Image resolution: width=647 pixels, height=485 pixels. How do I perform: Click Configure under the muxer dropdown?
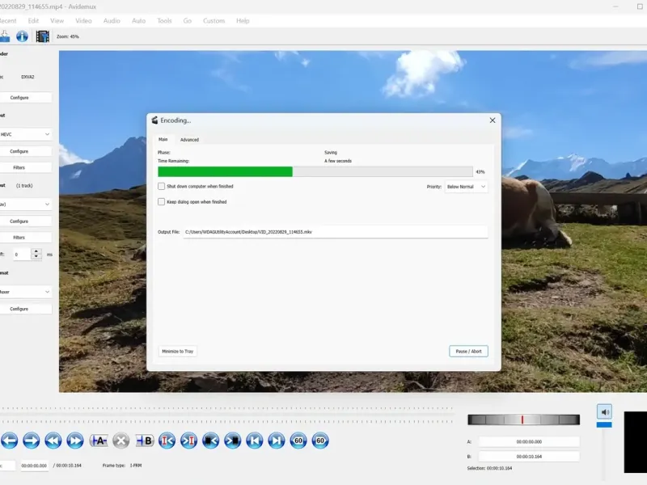click(x=26, y=309)
